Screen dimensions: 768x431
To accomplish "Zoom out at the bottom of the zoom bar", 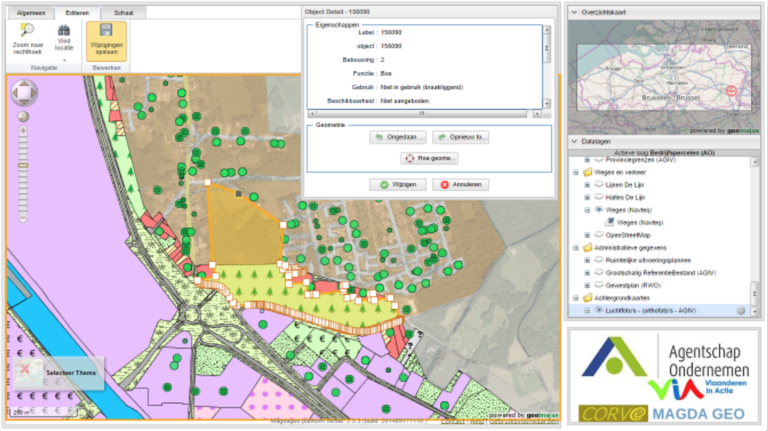I will (23, 218).
